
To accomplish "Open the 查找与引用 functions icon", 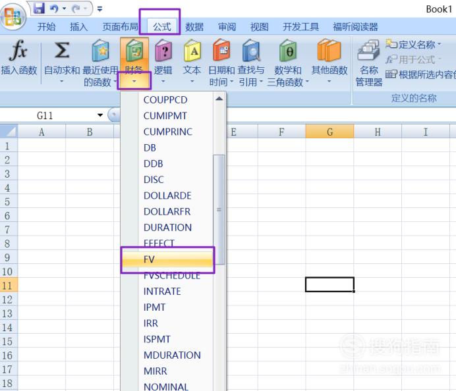I will 251,50.
